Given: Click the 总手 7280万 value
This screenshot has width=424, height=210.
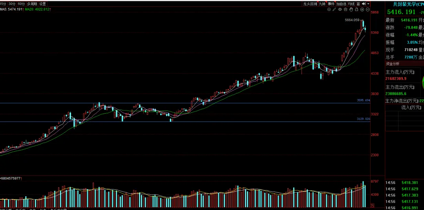Looking at the screenshot, I should (x=411, y=57).
